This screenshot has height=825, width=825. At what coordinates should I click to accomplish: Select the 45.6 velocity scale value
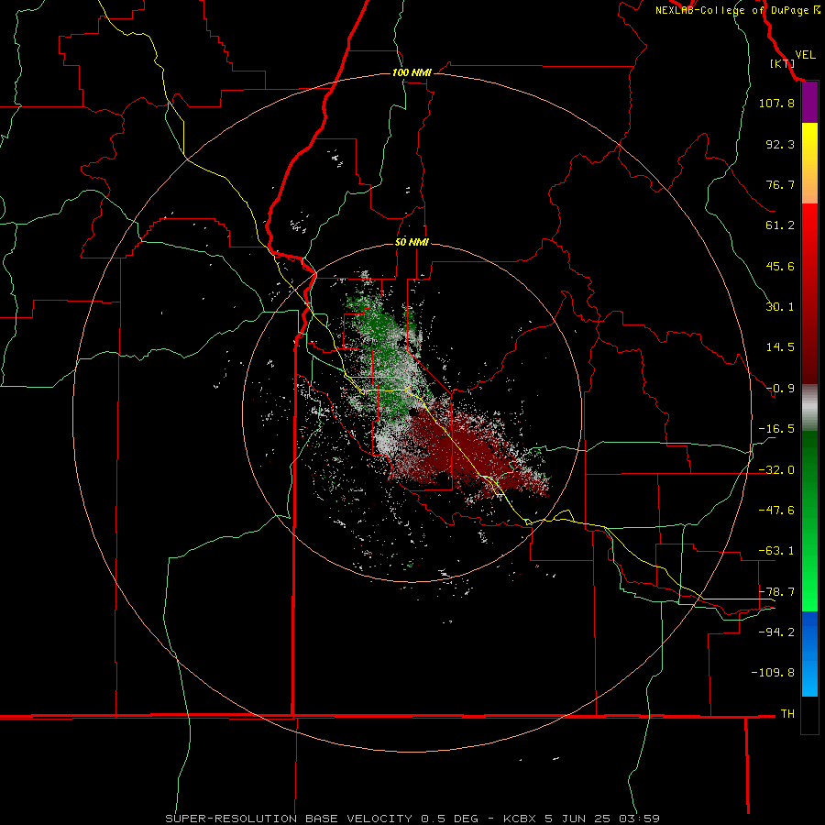(x=780, y=266)
